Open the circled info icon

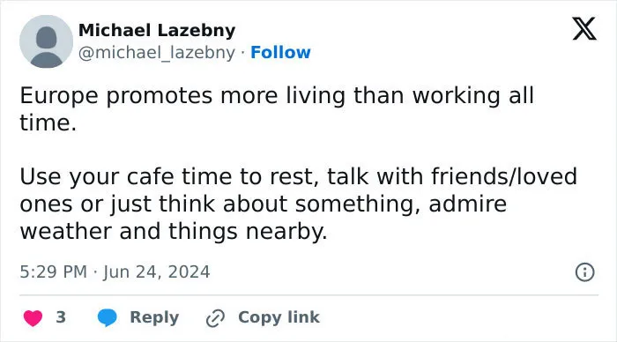click(x=584, y=272)
